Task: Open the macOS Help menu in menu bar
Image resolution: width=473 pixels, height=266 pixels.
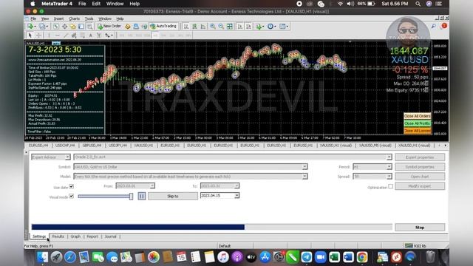Action: click(135, 4)
